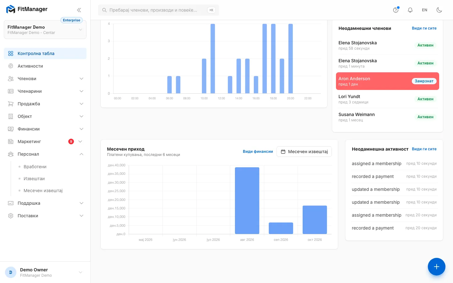Select Вработени submenu item
Viewport: 453px width, 283px height.
point(35,167)
